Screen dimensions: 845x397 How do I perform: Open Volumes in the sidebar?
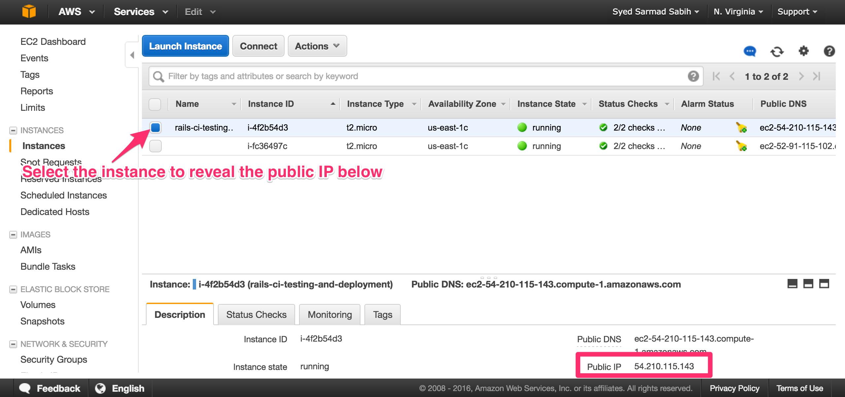[x=38, y=305]
